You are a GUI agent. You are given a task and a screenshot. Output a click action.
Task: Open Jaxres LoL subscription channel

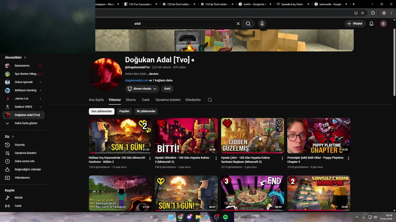pos(24,99)
